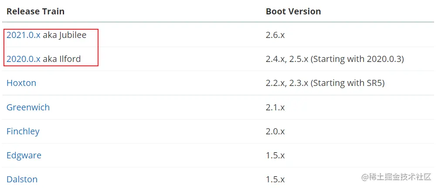Visit the Finchley release train link
Image resolution: width=438 pixels, height=188 pixels.
tap(23, 131)
